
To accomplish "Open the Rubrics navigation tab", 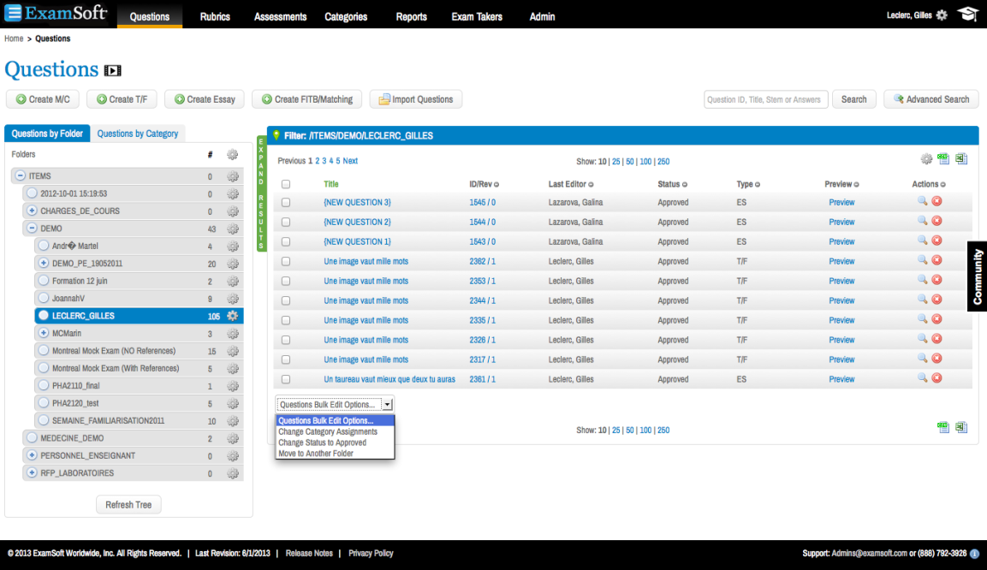I will pos(215,16).
